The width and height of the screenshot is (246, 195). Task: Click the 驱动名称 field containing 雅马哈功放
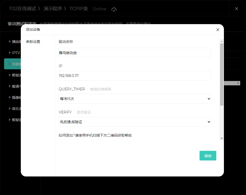(x=135, y=53)
